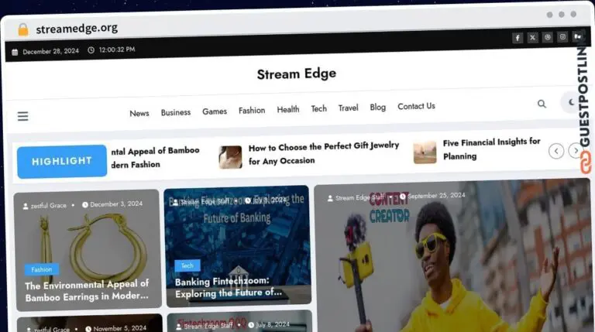Click the padlock icon beside streamedge.org
Viewport: 595px width, 332px height.
(x=23, y=29)
